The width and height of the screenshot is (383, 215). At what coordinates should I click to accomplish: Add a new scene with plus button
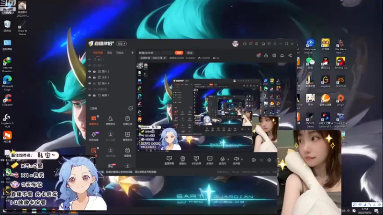click(x=133, y=53)
